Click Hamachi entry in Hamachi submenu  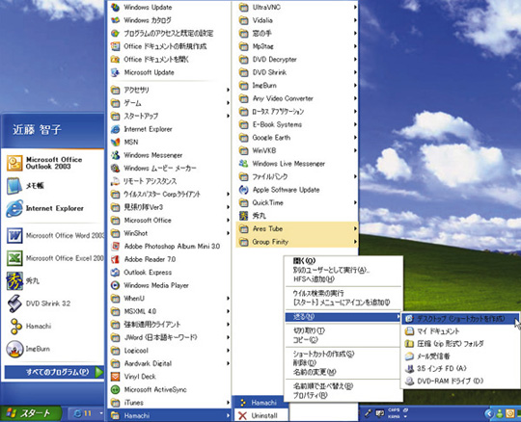pos(260,403)
